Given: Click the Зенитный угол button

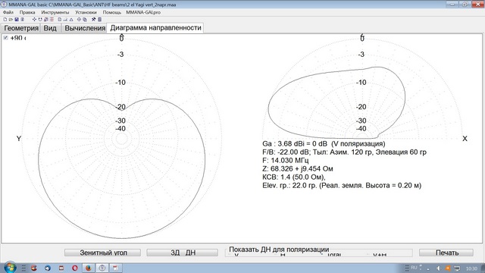Looking at the screenshot, I should click(103, 253).
